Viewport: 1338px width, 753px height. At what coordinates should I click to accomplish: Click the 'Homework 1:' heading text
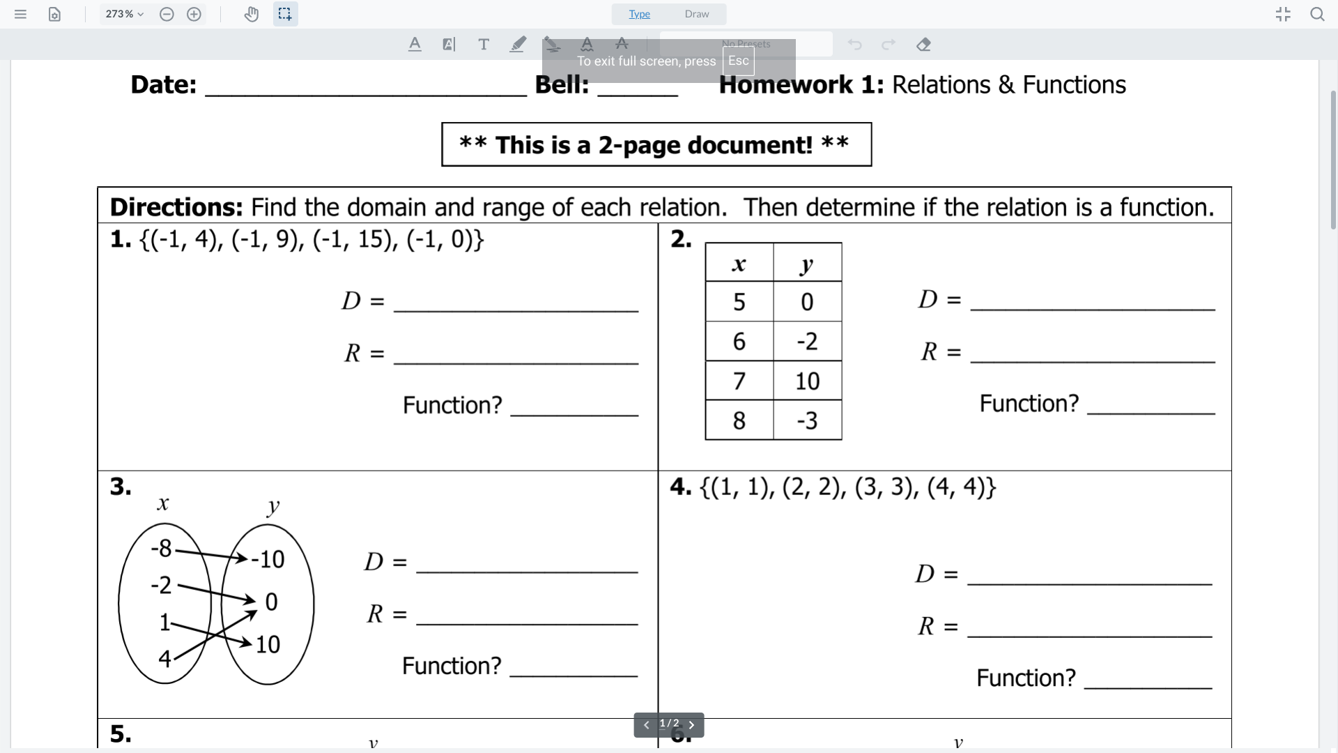[x=801, y=85]
